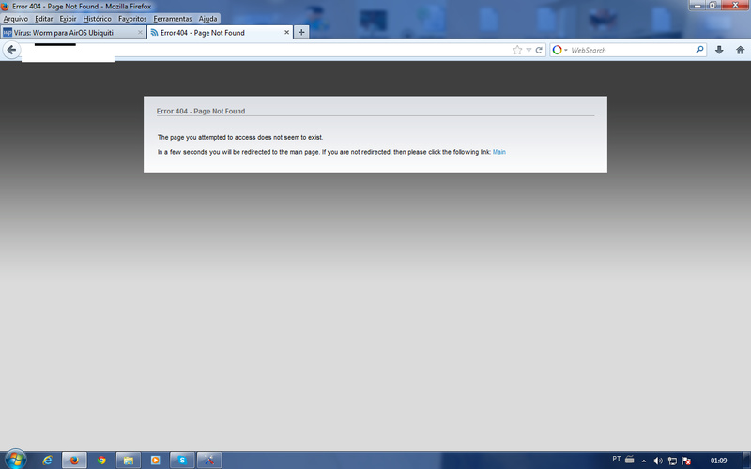The height and width of the screenshot is (469, 751).
Task: Click the Show desktop strip
Action: pyautogui.click(x=747, y=461)
